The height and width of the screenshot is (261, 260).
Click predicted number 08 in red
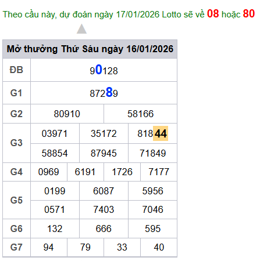click(213, 14)
